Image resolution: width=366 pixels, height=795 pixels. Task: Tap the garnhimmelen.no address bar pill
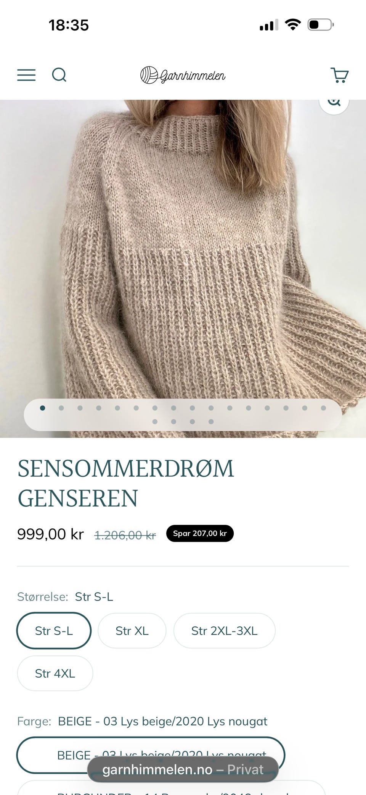[x=183, y=769]
